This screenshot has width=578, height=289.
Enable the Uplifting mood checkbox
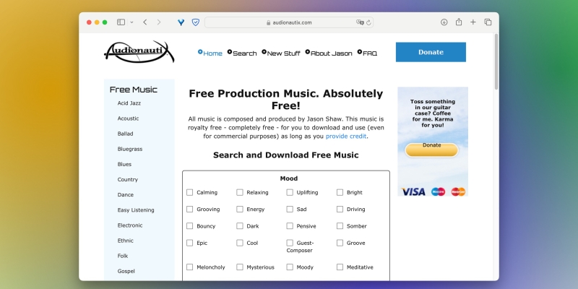(x=290, y=192)
